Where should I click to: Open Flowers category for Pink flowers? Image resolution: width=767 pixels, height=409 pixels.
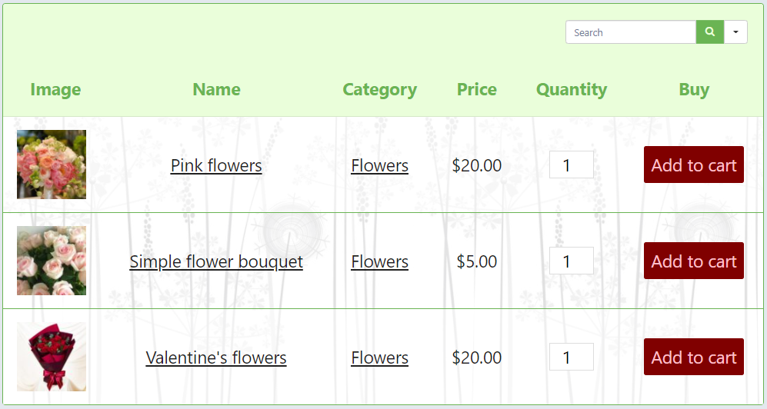tap(379, 165)
